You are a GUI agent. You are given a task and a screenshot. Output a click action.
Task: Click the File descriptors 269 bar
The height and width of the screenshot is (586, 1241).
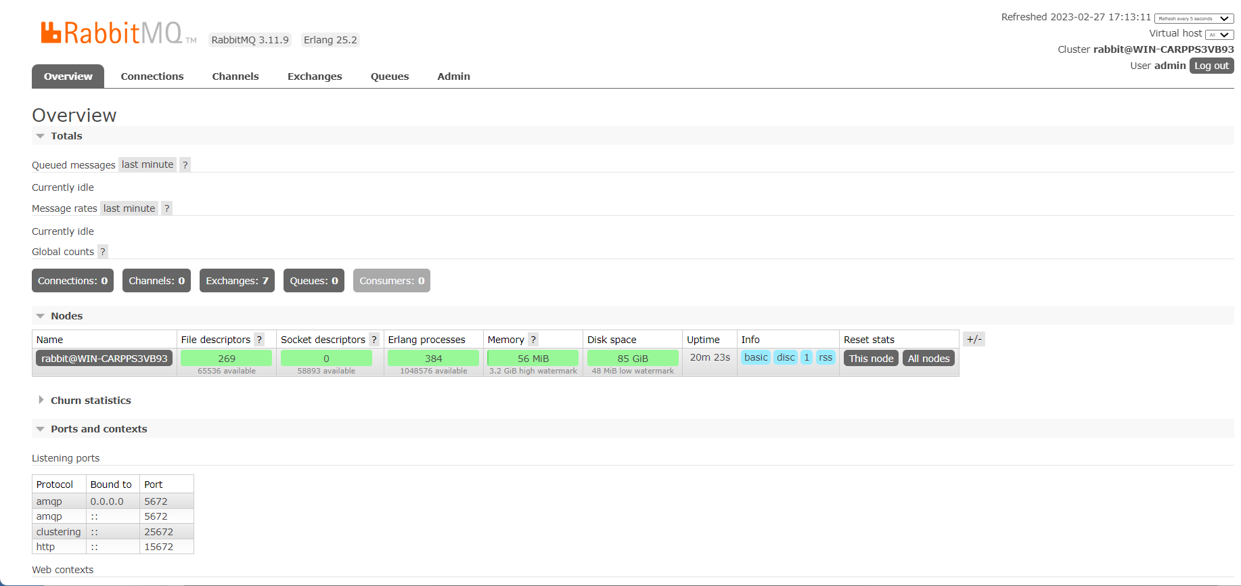pyautogui.click(x=227, y=359)
